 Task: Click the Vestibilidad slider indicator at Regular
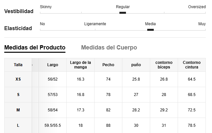[x=123, y=13]
